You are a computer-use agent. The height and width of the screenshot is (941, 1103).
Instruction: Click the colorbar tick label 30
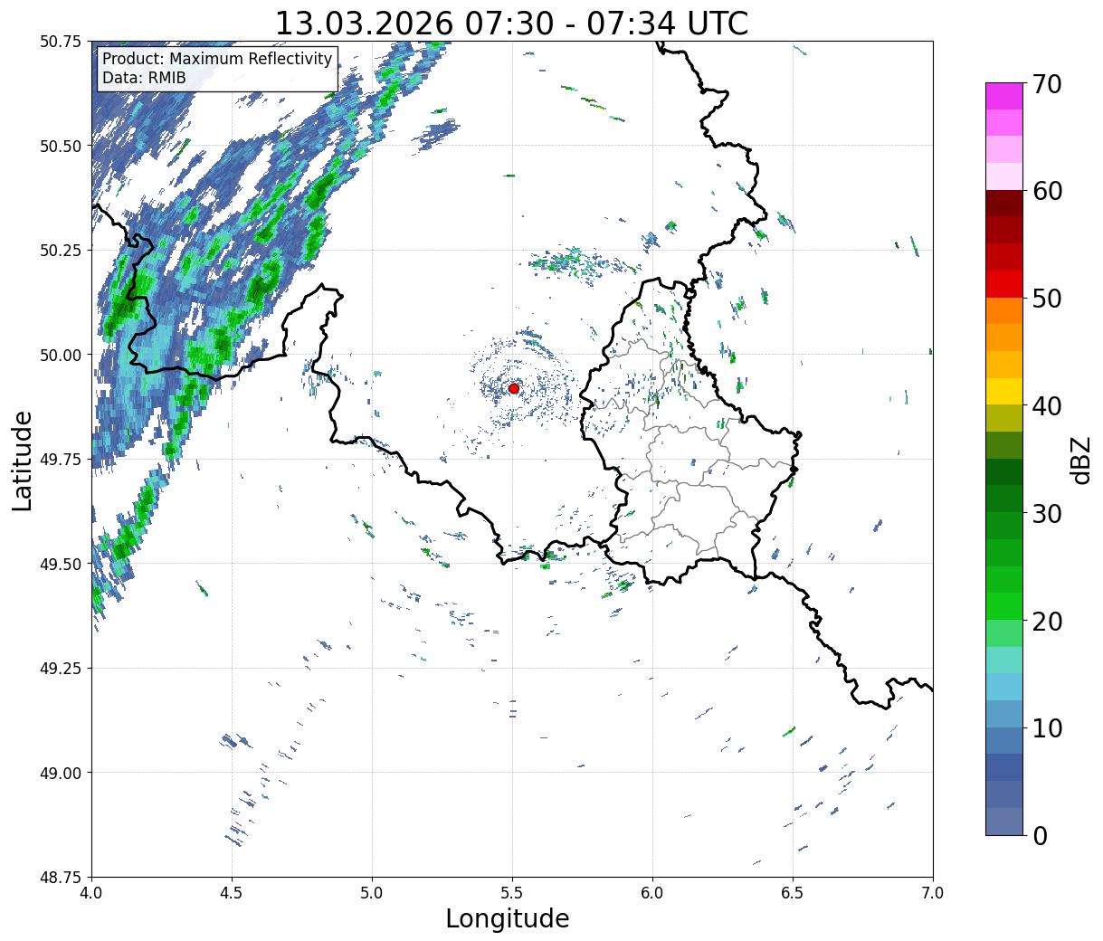pyautogui.click(x=1046, y=513)
